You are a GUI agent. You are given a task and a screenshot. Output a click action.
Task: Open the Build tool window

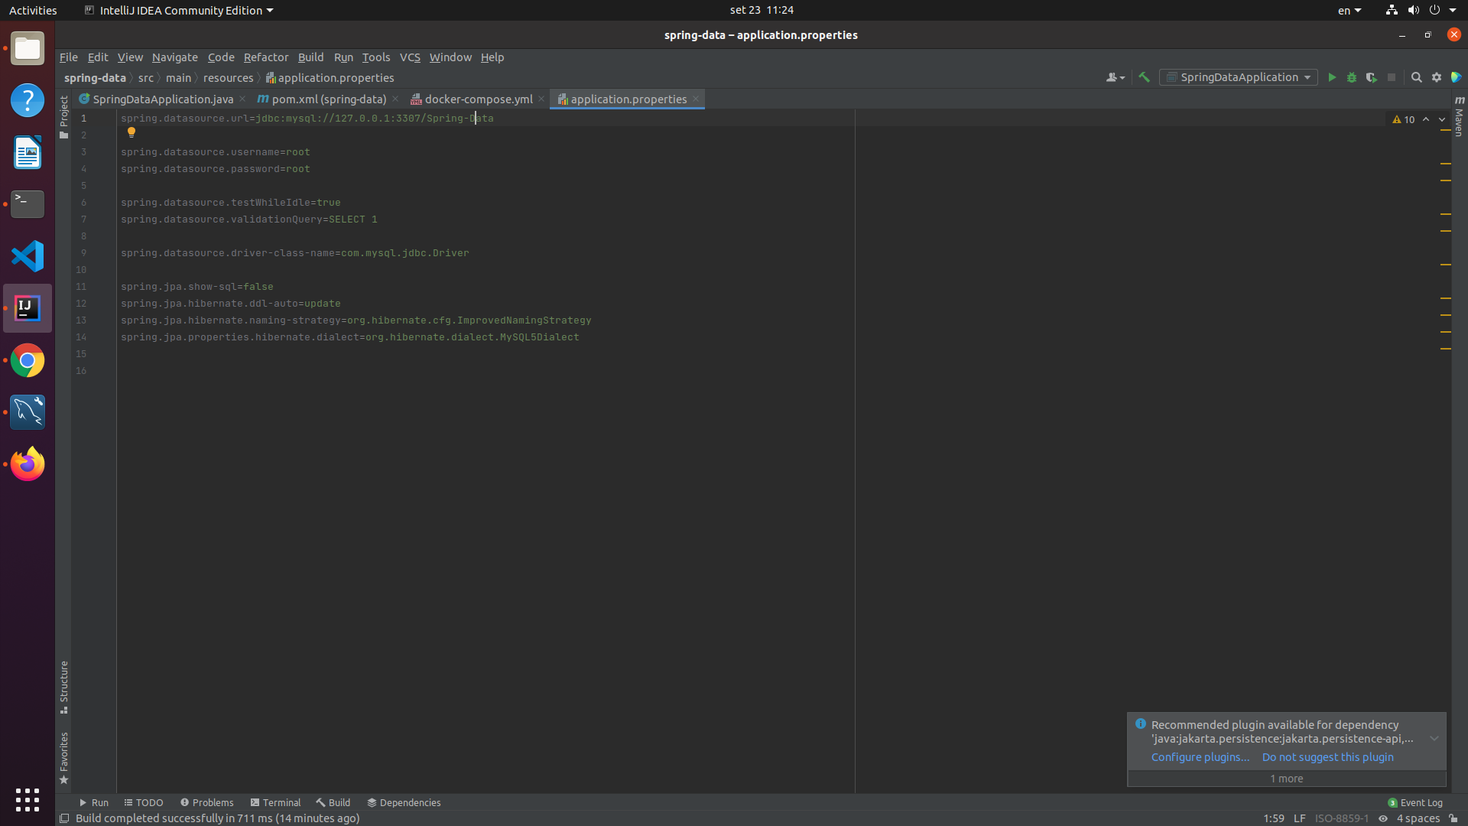[x=333, y=802]
